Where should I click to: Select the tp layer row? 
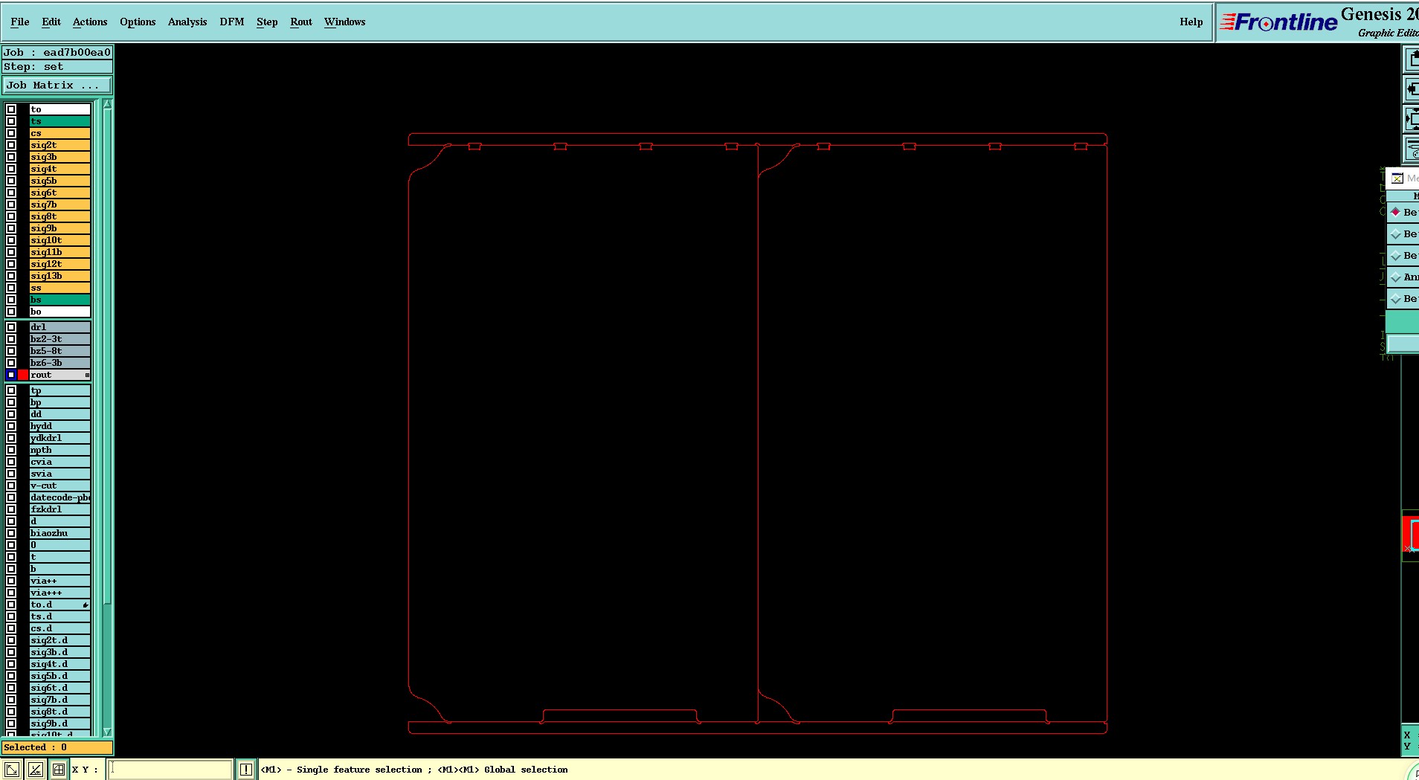(x=59, y=390)
